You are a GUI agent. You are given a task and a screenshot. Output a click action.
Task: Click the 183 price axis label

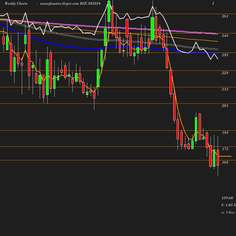coord(225,133)
